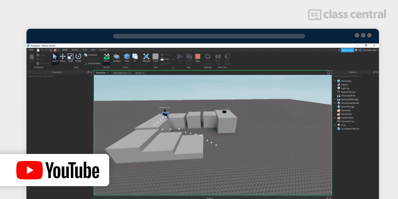Click the What's new button
Image resolution: width=398 pixels, height=199 pixels.
click(x=347, y=50)
